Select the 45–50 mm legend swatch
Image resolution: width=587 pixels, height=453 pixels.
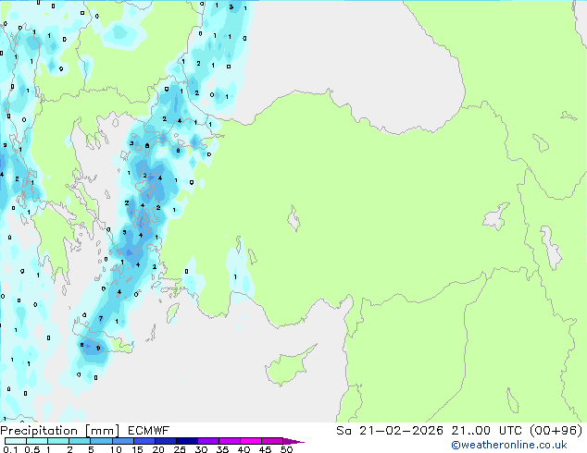click(x=272, y=441)
